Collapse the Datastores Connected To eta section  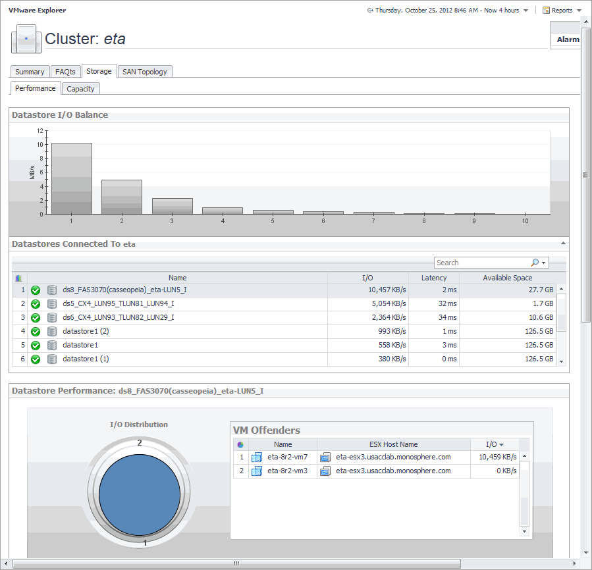(x=563, y=244)
